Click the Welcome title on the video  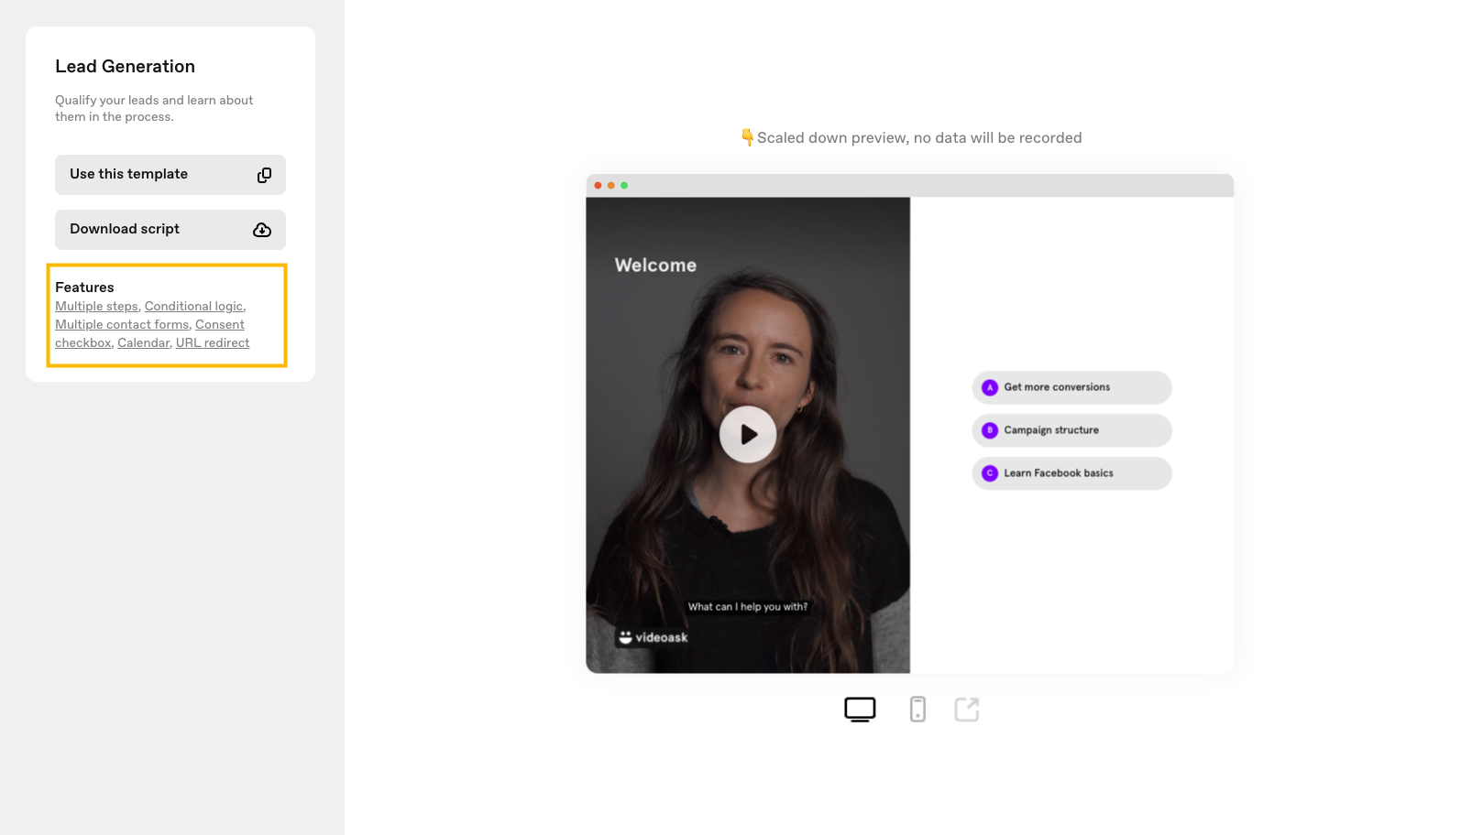655,266
